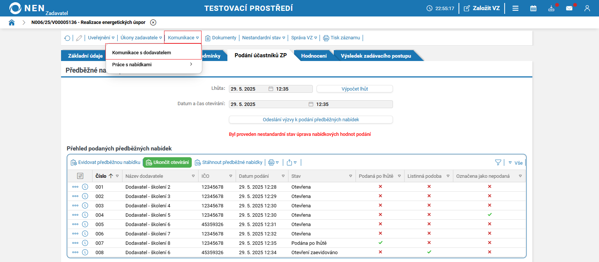Open the user profile icon
The height and width of the screenshot is (262, 599).
pyautogui.click(x=587, y=8)
